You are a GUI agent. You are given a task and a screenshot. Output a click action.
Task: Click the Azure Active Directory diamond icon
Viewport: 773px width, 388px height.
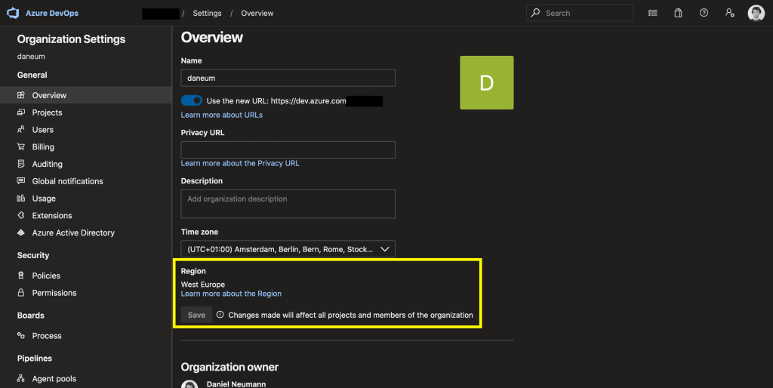click(x=20, y=232)
